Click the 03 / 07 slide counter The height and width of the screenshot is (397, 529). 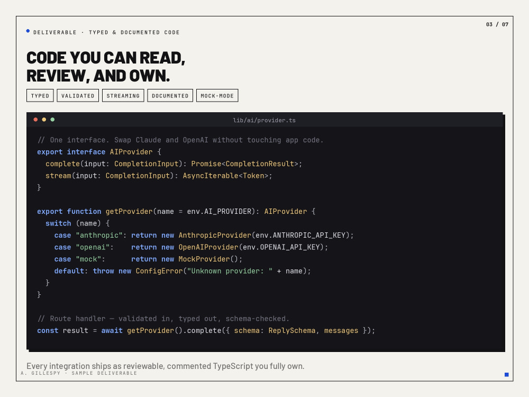(497, 24)
